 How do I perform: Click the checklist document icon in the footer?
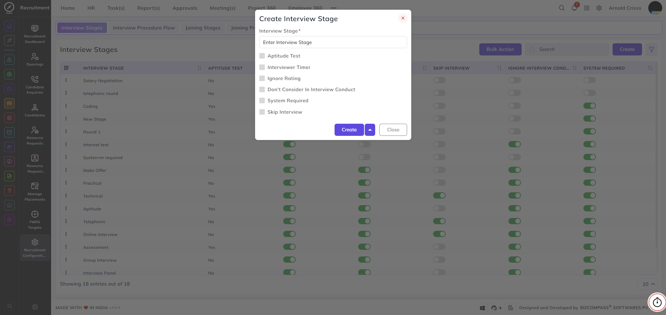(x=511, y=308)
